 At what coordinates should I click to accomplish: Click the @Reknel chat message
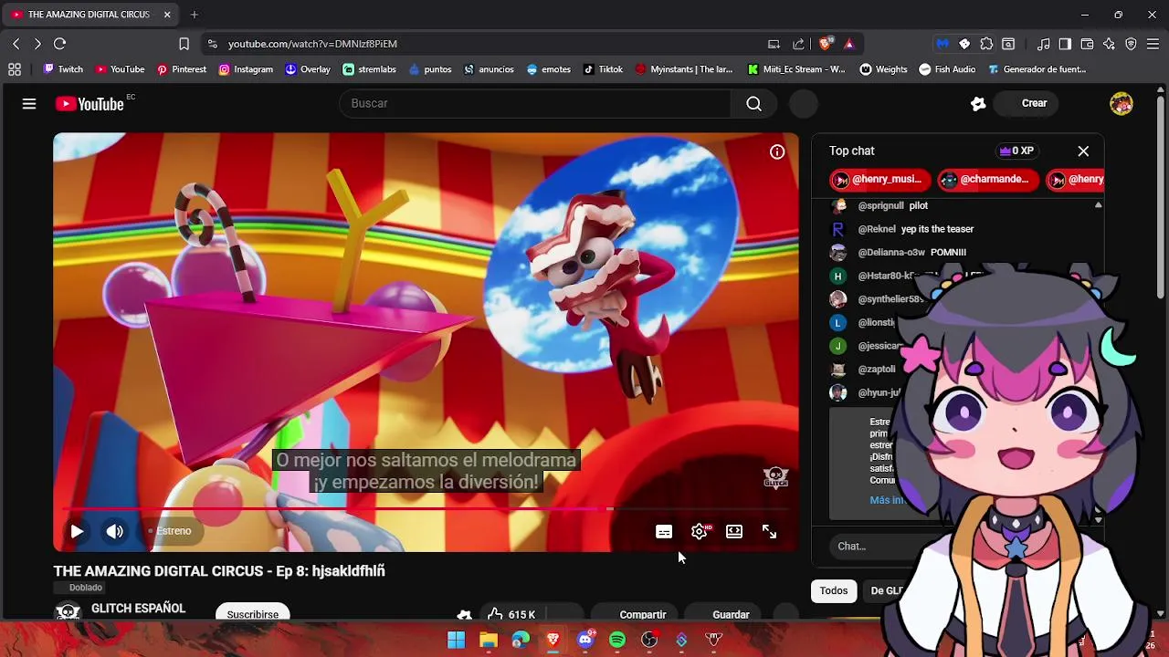904,229
